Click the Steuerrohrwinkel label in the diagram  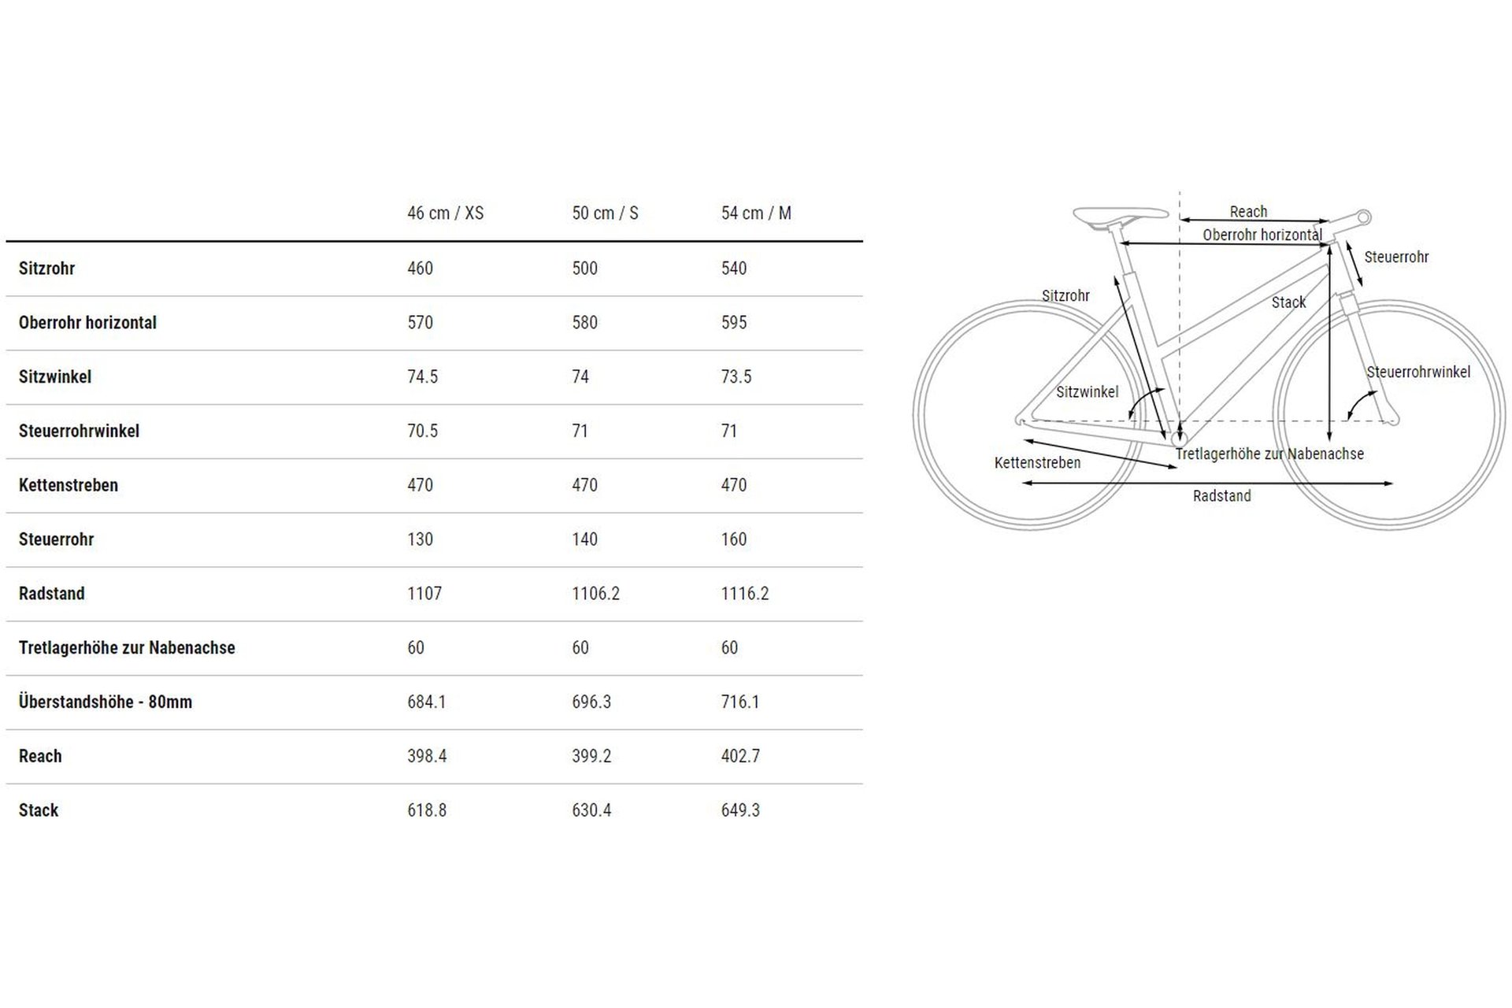[1418, 372]
